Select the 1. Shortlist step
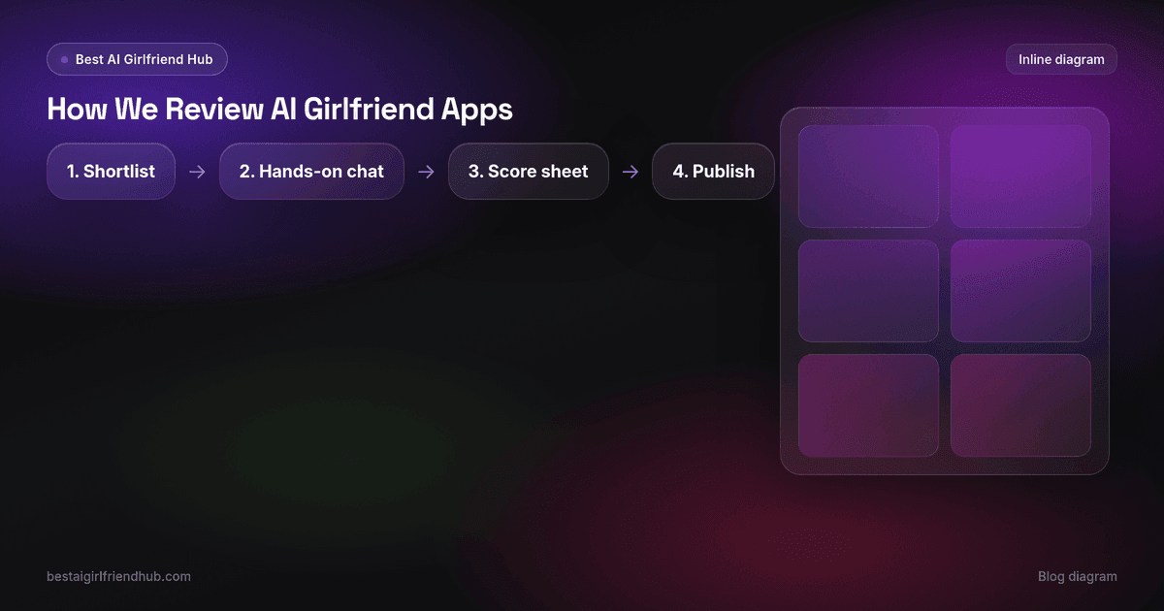Image resolution: width=1164 pixels, height=611 pixels. pyautogui.click(x=111, y=172)
